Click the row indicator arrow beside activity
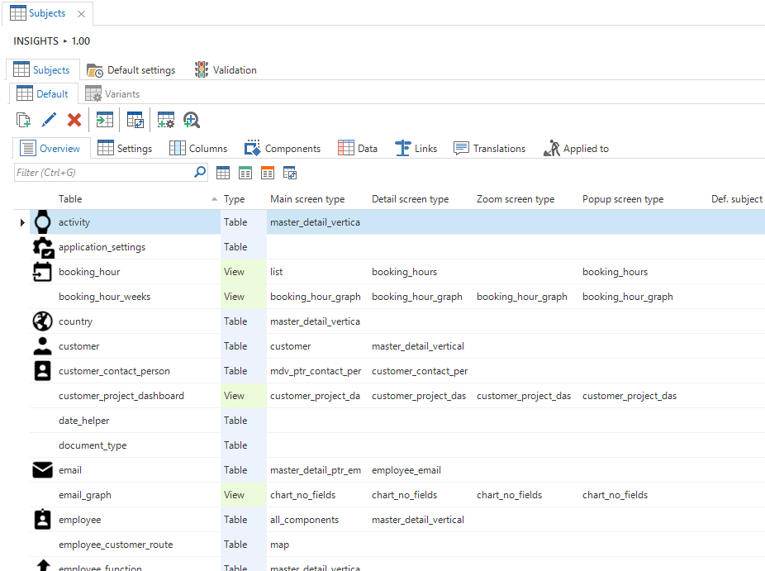 (x=22, y=222)
